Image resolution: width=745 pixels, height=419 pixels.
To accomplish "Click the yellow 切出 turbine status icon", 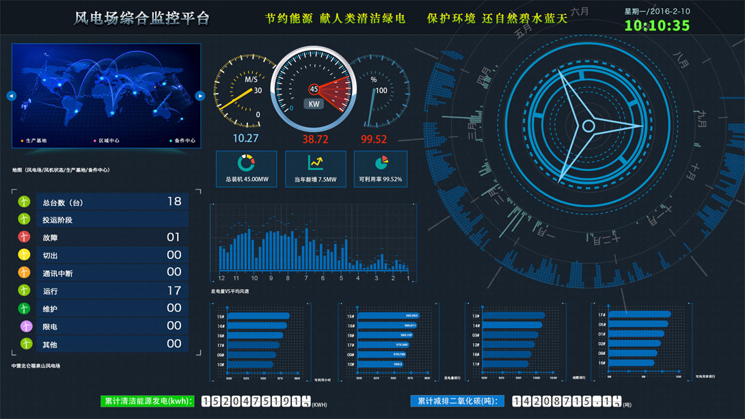I will click(x=25, y=255).
